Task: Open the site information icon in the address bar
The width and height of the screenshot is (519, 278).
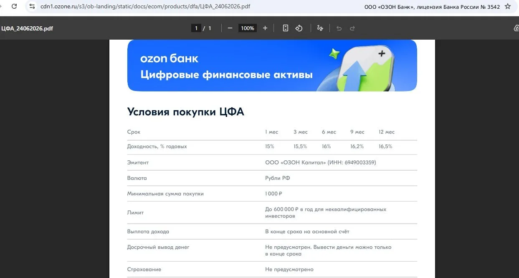Action: [x=32, y=7]
